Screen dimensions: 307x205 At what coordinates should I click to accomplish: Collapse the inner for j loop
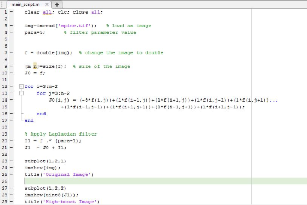click(21, 93)
